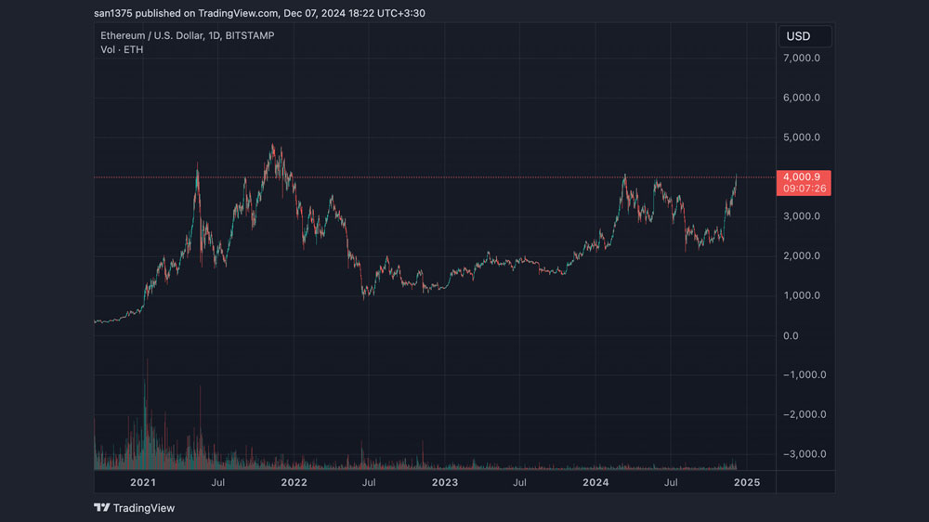This screenshot has width=929, height=522.
Task: Click the dotted current-price line
Action: coord(435,177)
